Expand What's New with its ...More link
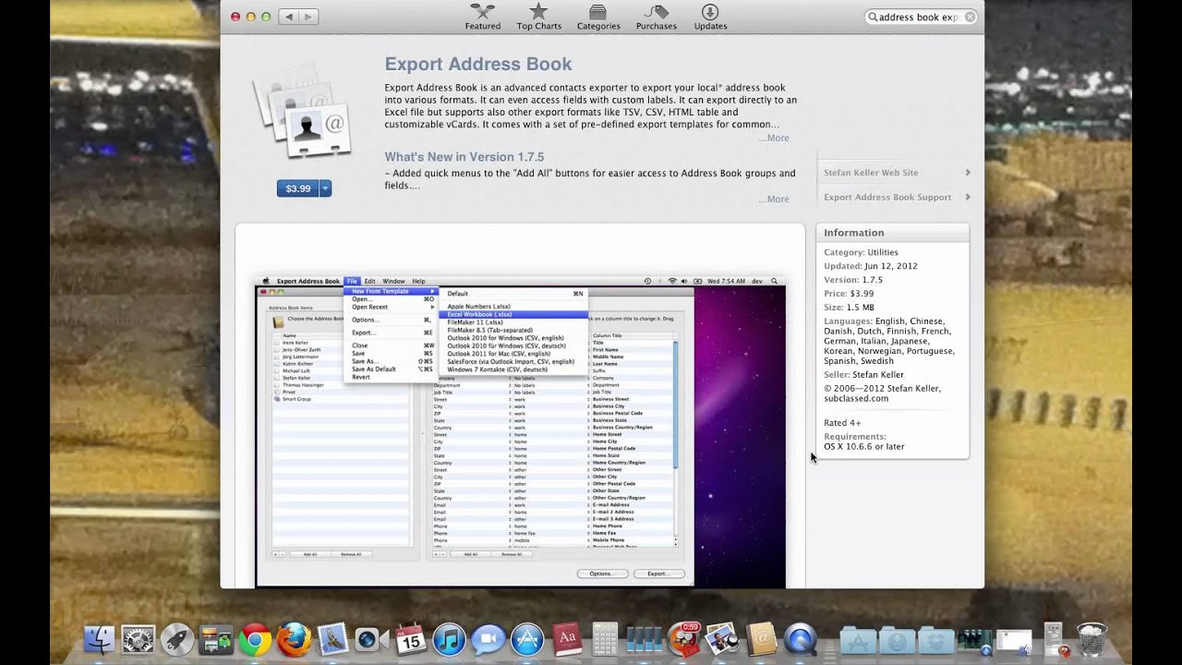Screen dimensions: 1182x665 [x=774, y=199]
